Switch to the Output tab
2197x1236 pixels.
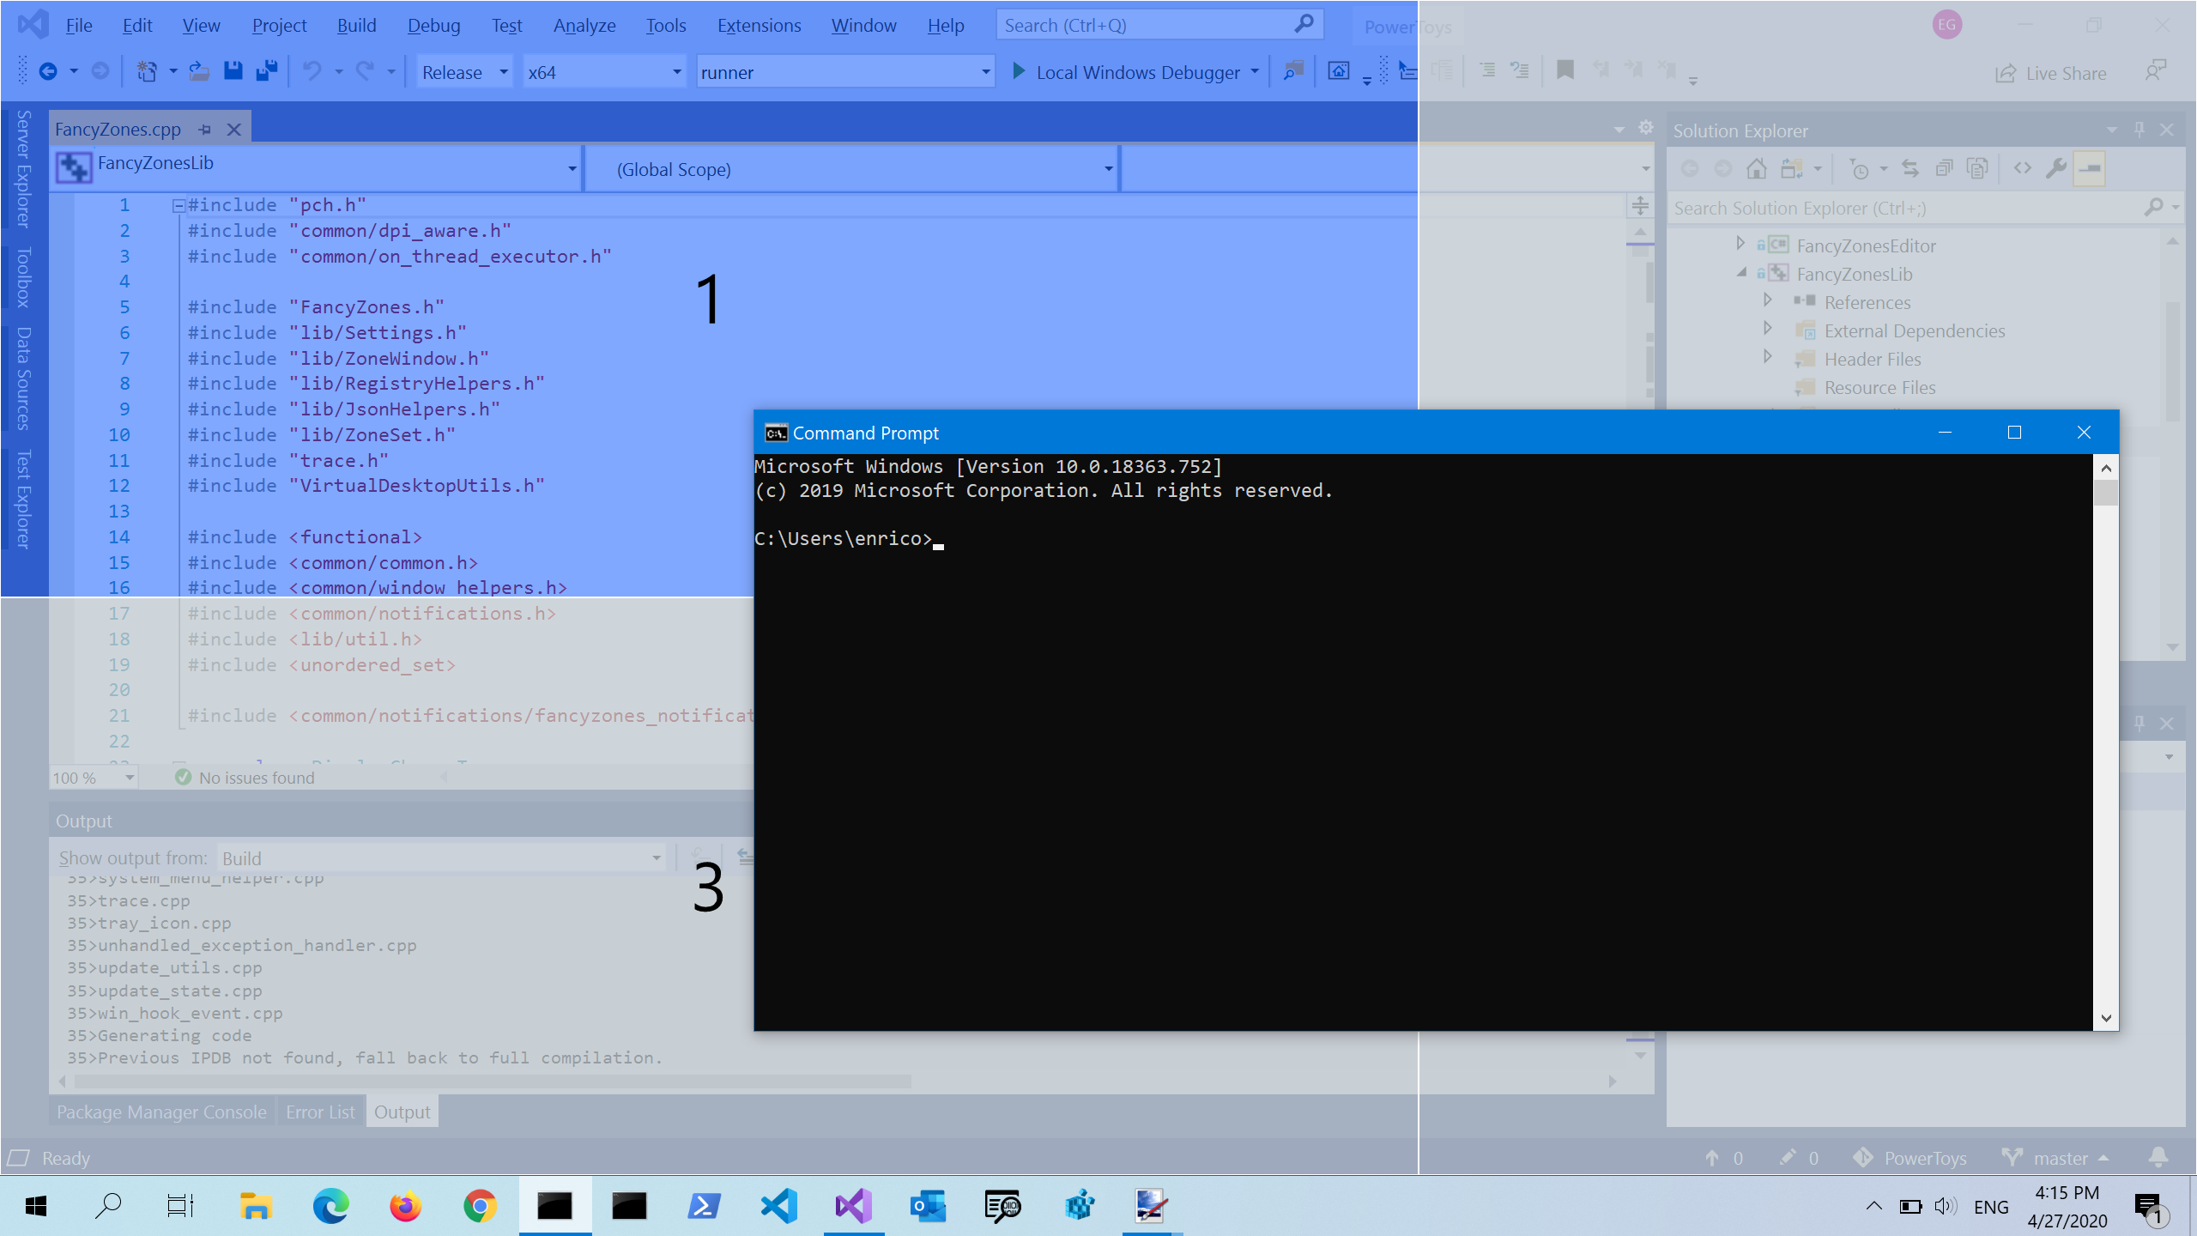[x=402, y=1111]
